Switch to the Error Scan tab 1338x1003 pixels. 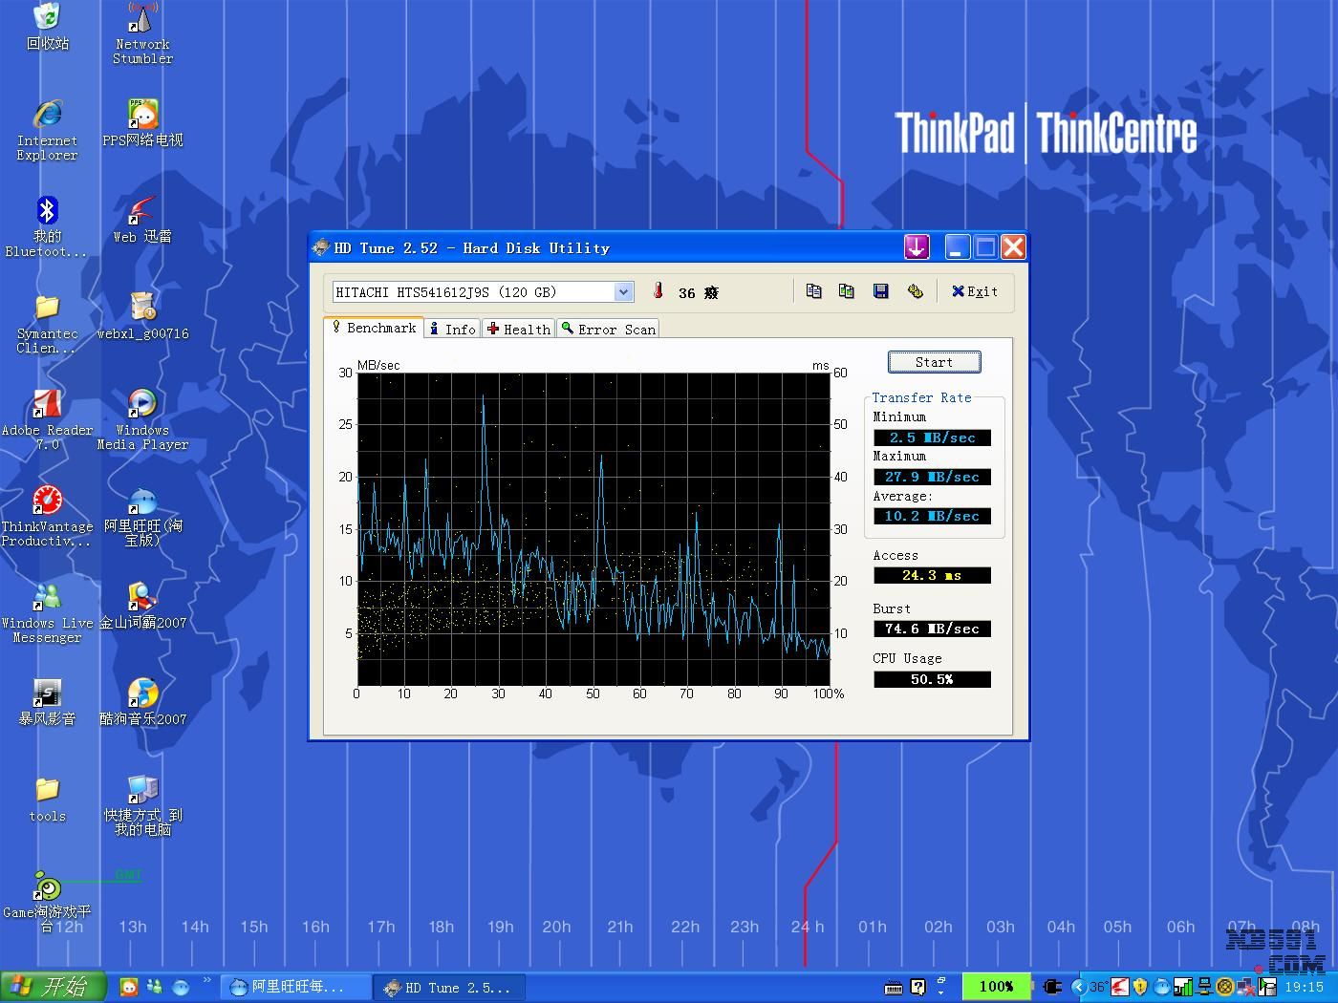pos(608,329)
